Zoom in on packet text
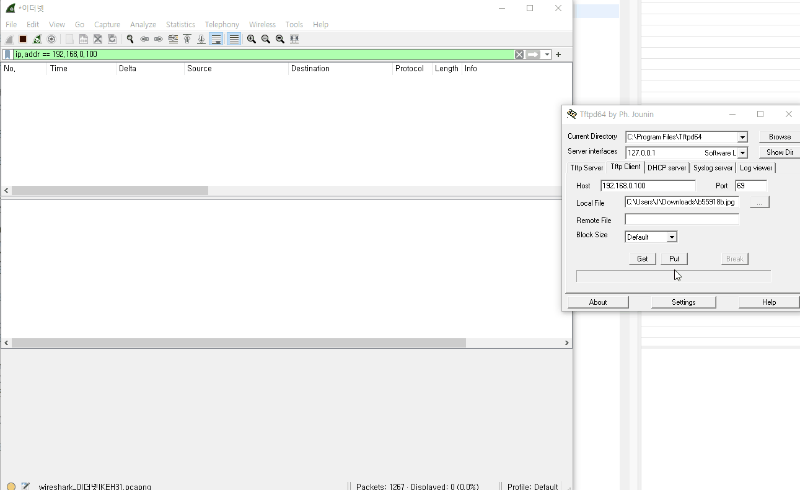Image resolution: width=800 pixels, height=490 pixels. point(252,39)
